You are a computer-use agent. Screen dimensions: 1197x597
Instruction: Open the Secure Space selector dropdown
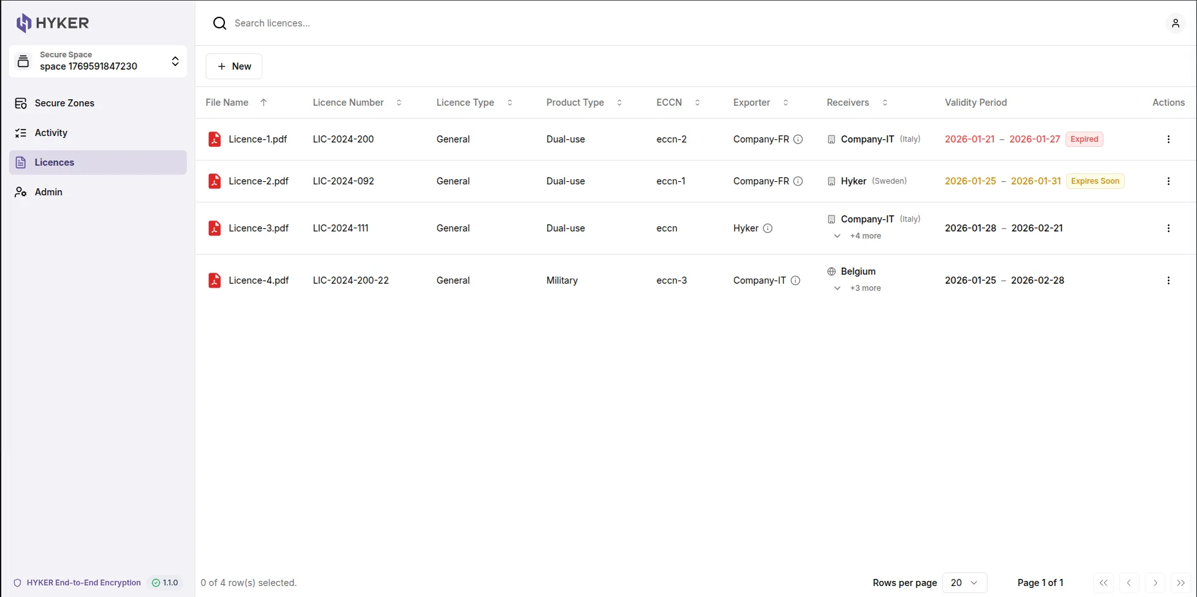coord(98,61)
